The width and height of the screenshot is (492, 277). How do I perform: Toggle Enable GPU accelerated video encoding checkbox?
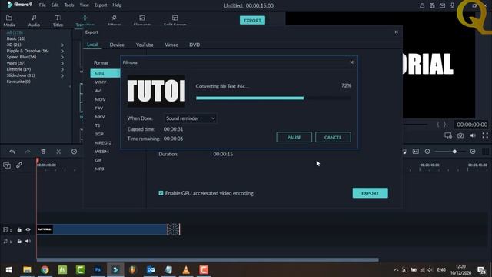click(x=161, y=193)
